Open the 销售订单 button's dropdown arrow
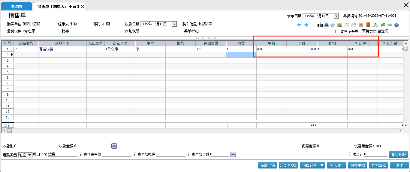Image resolution: width=410 pixels, height=172 pixels. click(x=322, y=165)
